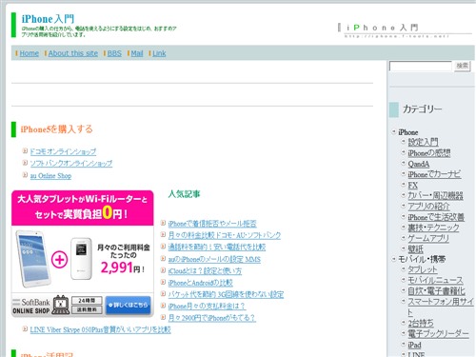This screenshot has width=476, height=357.
Task: Open auのiPhoneのメールの設定 MMS article
Action: pos(214,259)
